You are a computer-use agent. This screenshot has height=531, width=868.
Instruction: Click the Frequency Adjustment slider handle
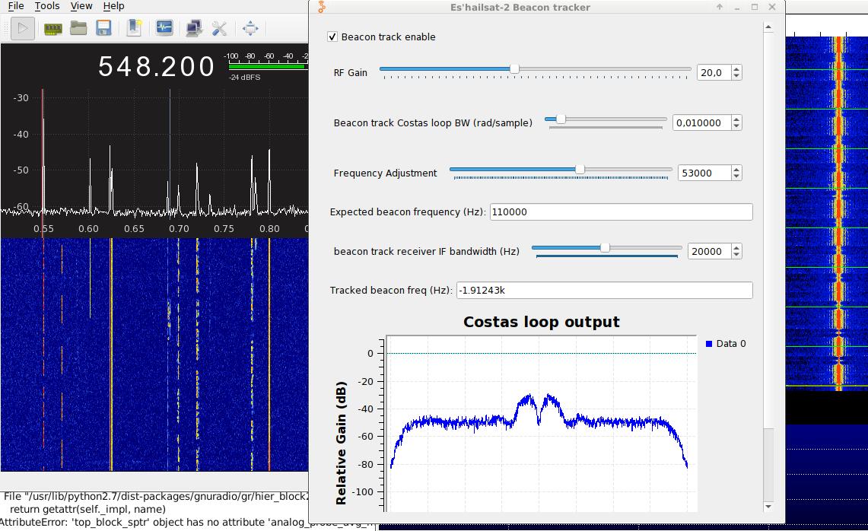(580, 170)
